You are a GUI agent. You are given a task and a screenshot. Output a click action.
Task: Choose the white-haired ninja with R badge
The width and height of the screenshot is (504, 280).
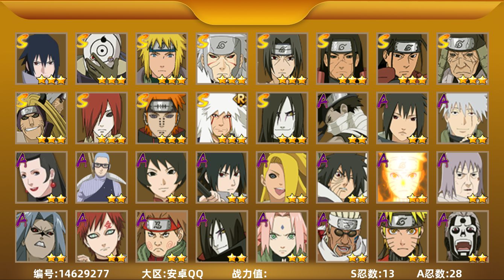click(222, 118)
